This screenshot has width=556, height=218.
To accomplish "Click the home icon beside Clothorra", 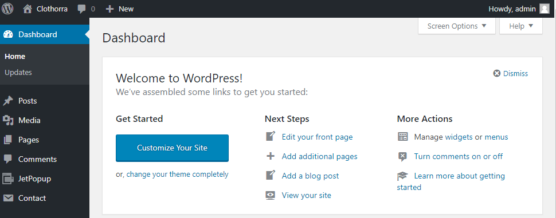I will pyautogui.click(x=28, y=9).
